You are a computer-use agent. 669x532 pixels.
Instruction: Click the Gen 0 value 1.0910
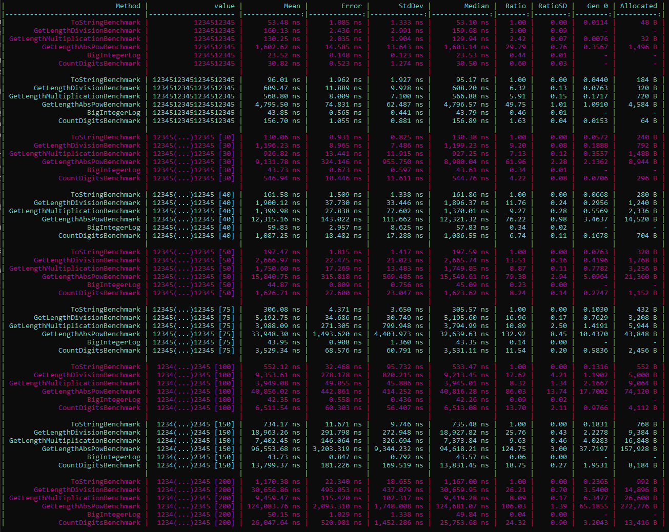pos(596,105)
